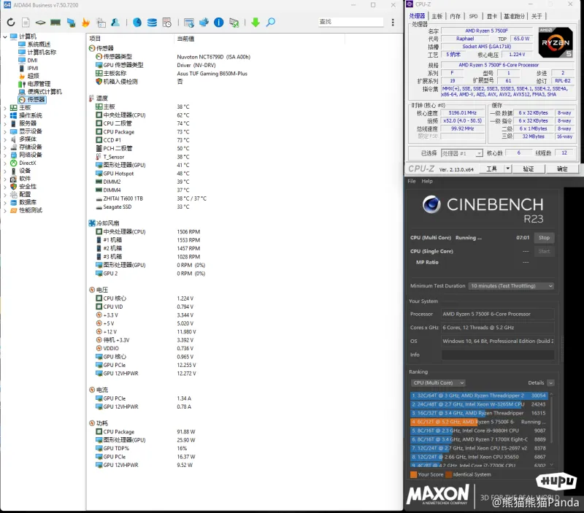Open the Minimum Test Duration dropdown
This screenshot has width=584, height=513.
[x=511, y=286]
